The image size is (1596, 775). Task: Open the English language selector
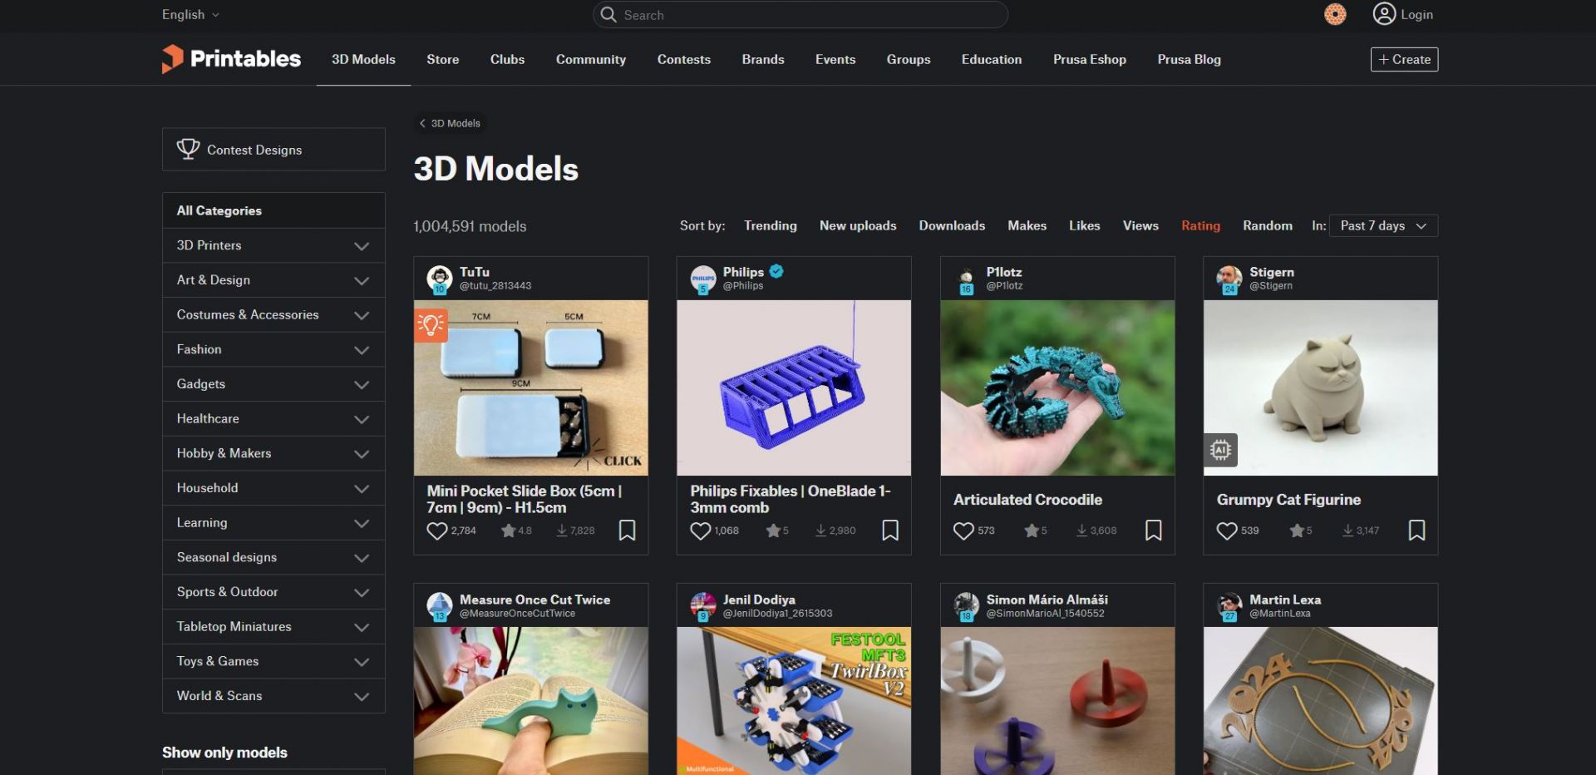[x=190, y=15]
